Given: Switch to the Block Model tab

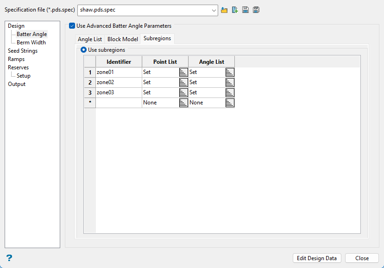Looking at the screenshot, I should click(x=123, y=39).
